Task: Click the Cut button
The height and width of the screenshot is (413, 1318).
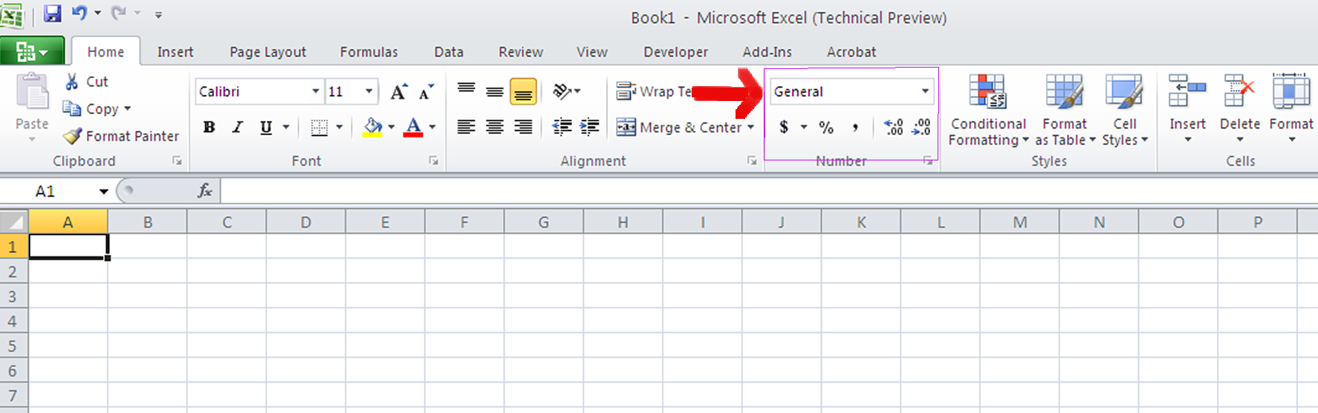Action: (x=87, y=82)
